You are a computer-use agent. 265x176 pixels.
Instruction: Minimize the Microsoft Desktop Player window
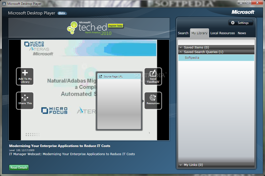(x=241, y=3)
